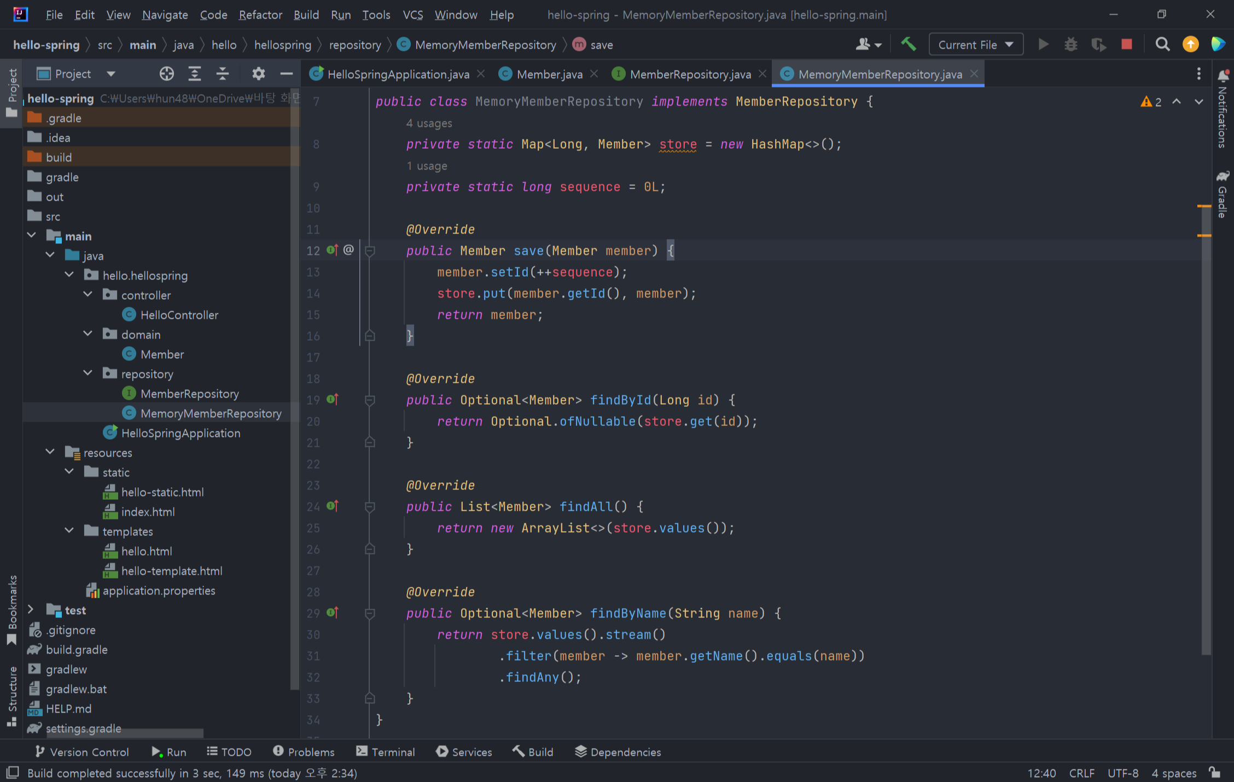
Task: Click Select Opened File crosshair icon
Action: [166, 74]
